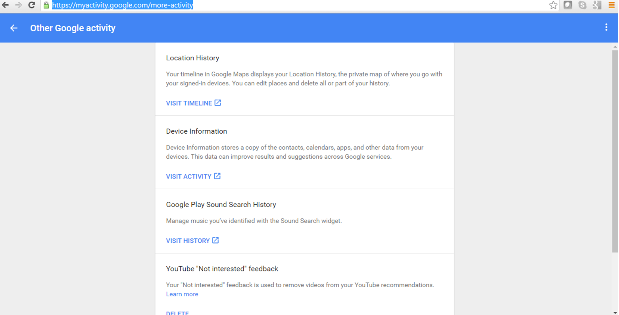Viewport: 619px width, 315px height.
Task: Click the browser forward navigation arrow
Action: click(x=19, y=5)
